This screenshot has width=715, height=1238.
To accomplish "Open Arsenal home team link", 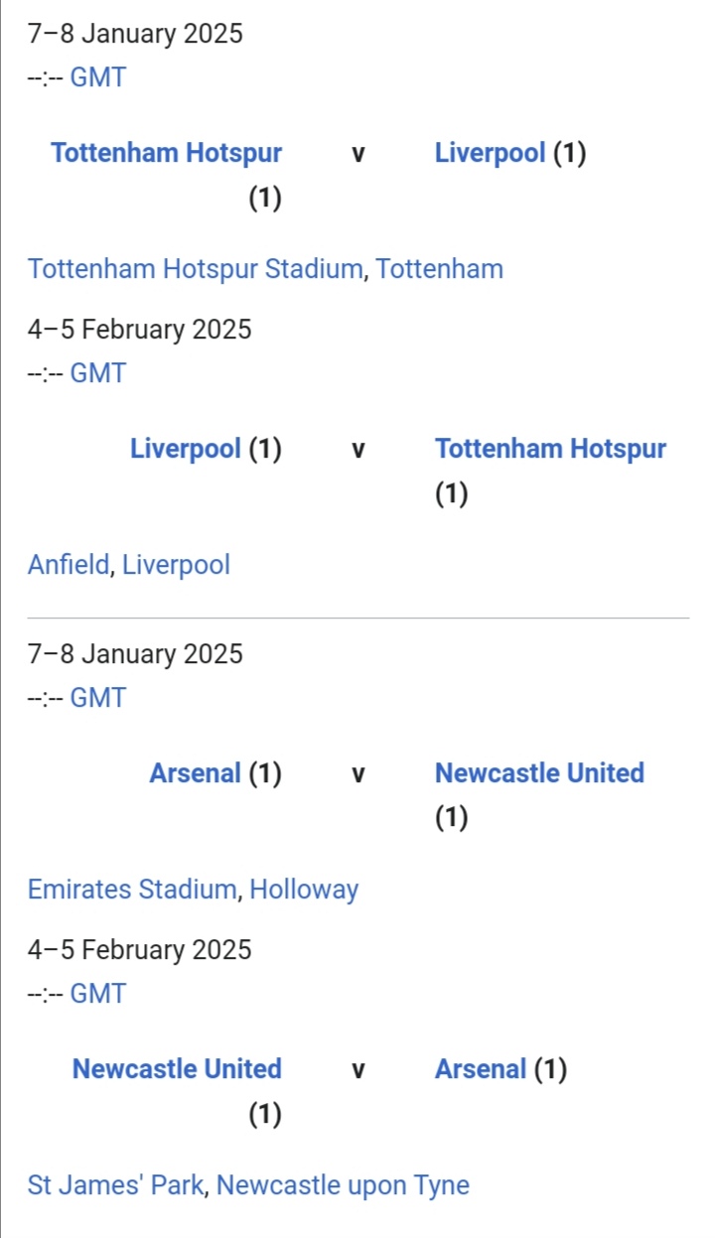I will click(196, 773).
